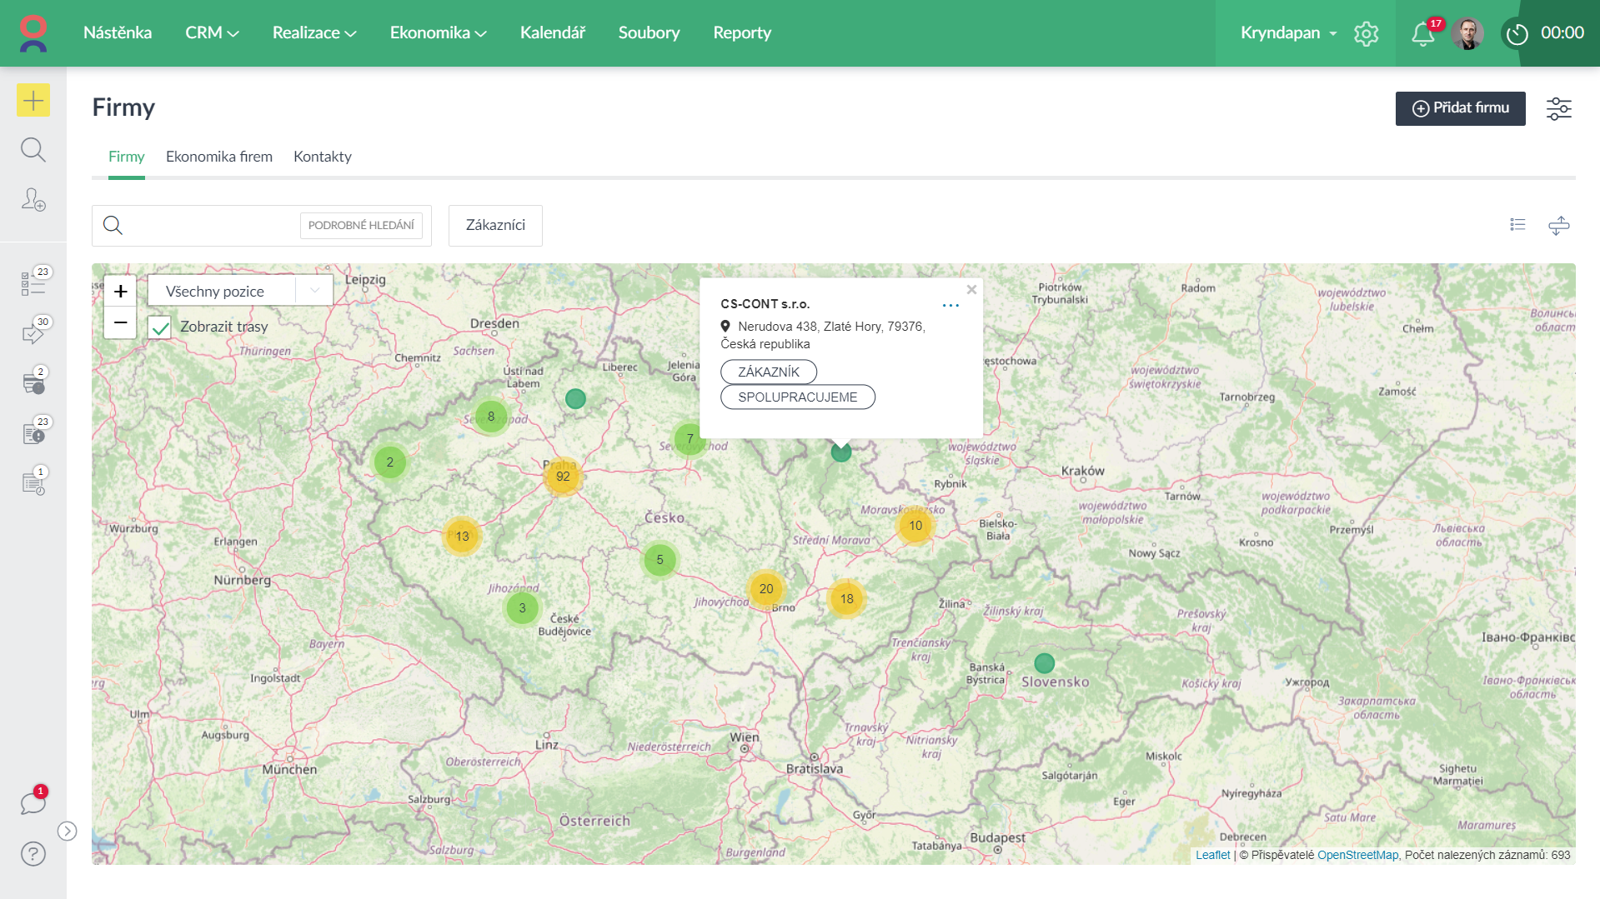Open the settings gear icon
The image size is (1600, 899).
click(x=1366, y=33)
